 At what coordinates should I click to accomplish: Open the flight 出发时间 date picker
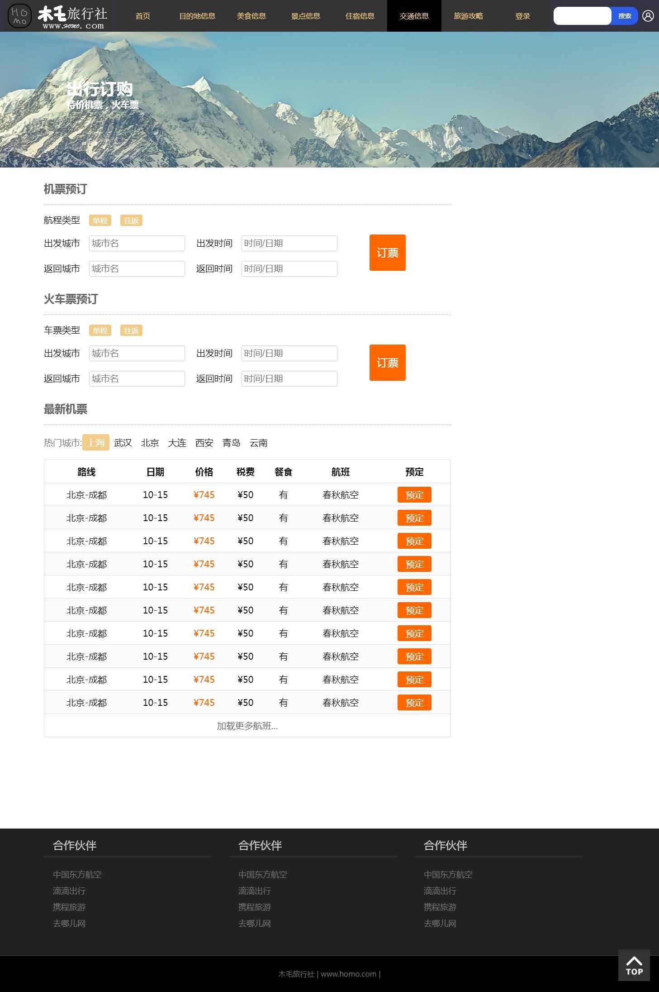coord(289,243)
